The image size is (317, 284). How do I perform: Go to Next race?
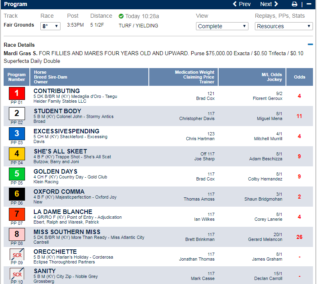coord(269,4)
